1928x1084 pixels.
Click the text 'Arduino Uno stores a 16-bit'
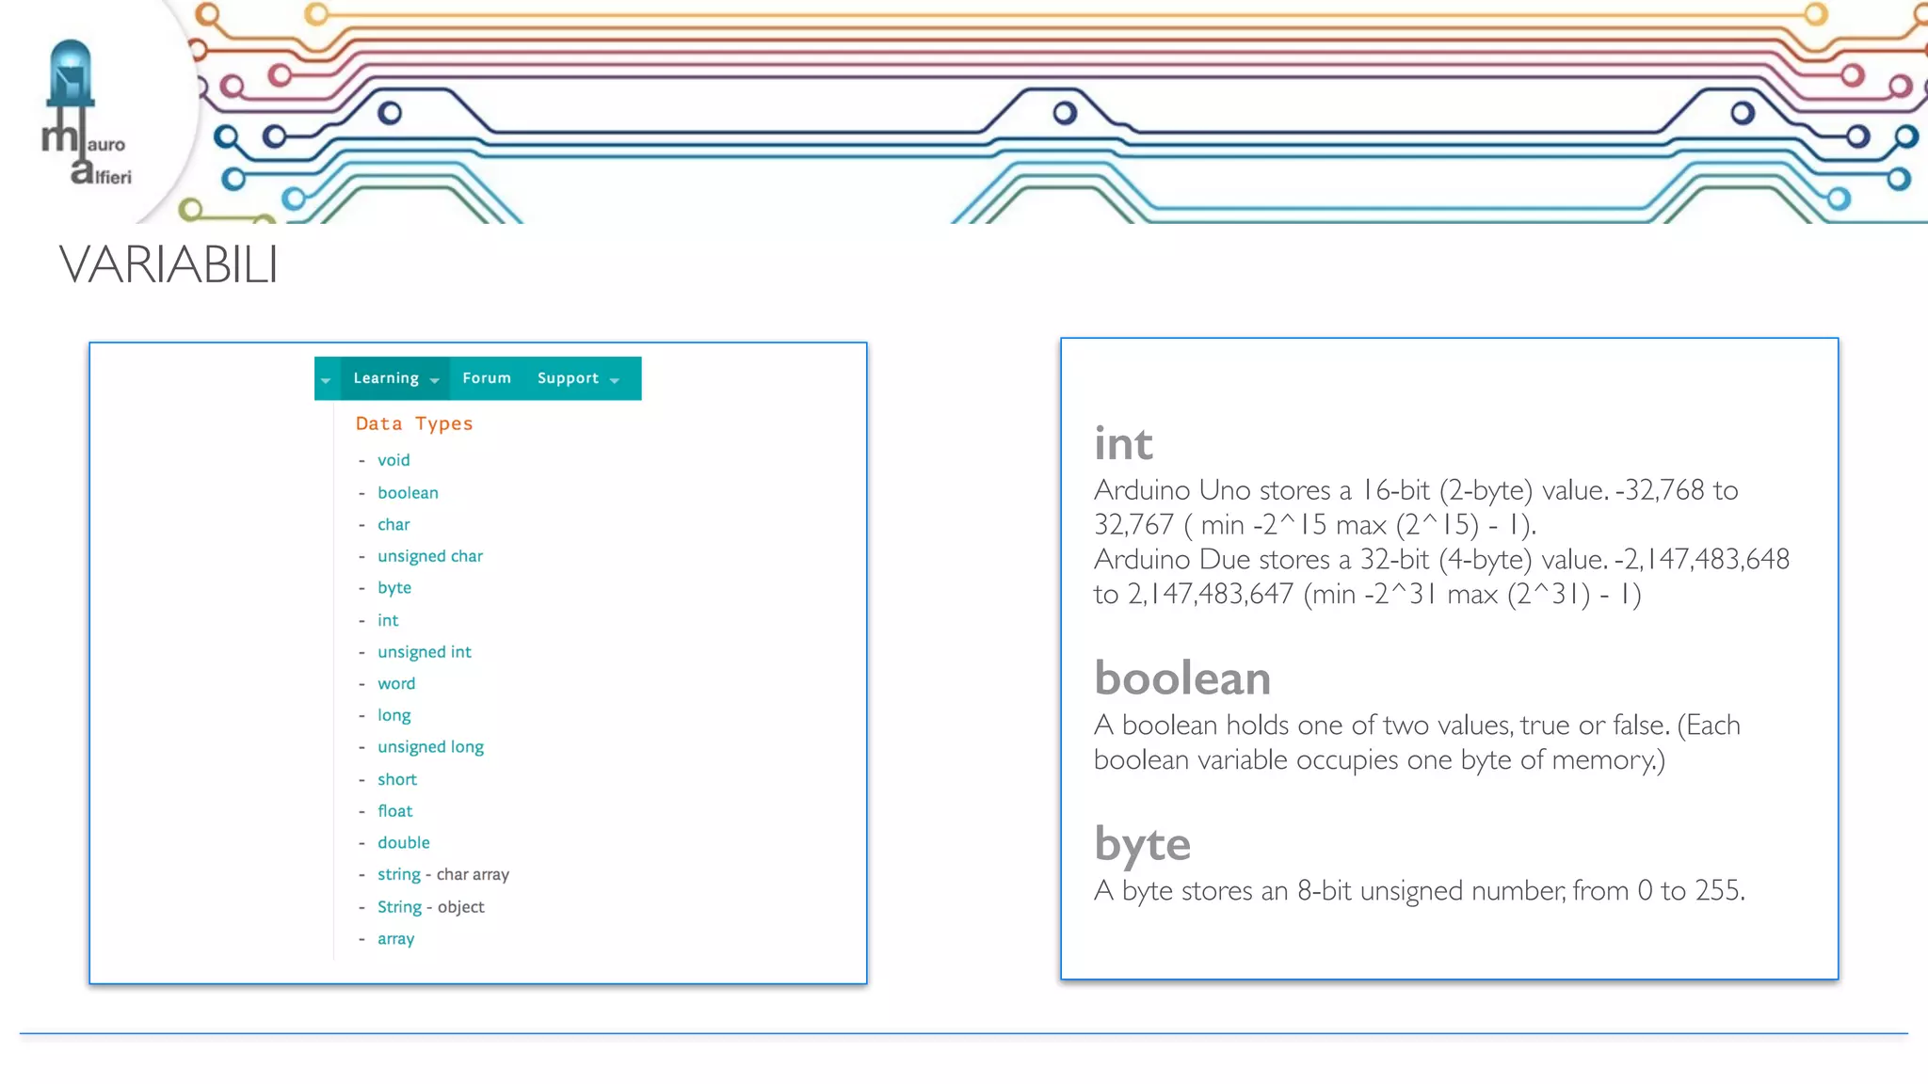[x=1262, y=490]
